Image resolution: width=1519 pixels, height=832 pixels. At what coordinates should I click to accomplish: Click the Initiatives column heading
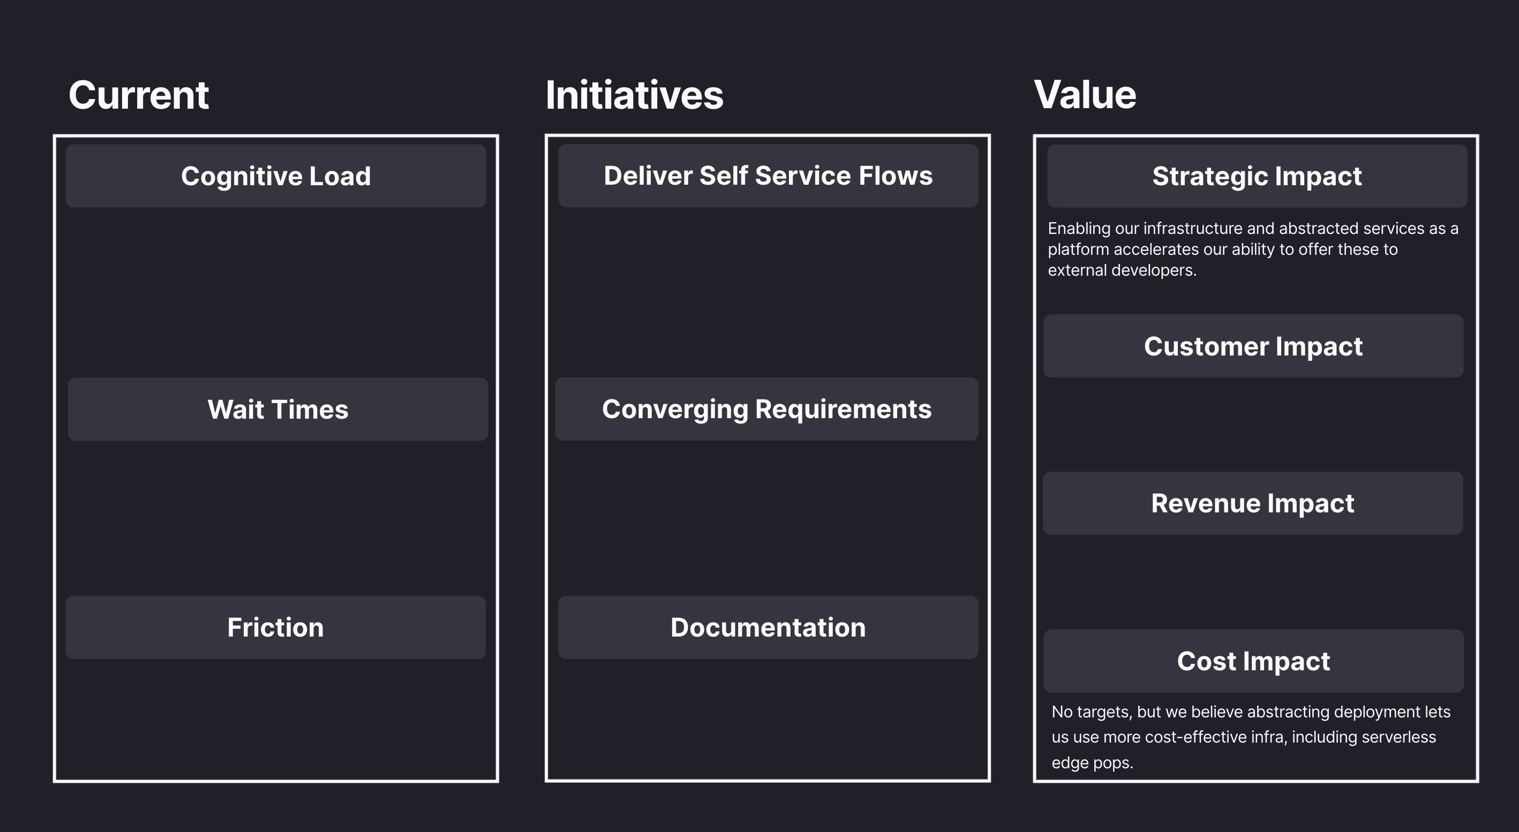click(x=634, y=95)
